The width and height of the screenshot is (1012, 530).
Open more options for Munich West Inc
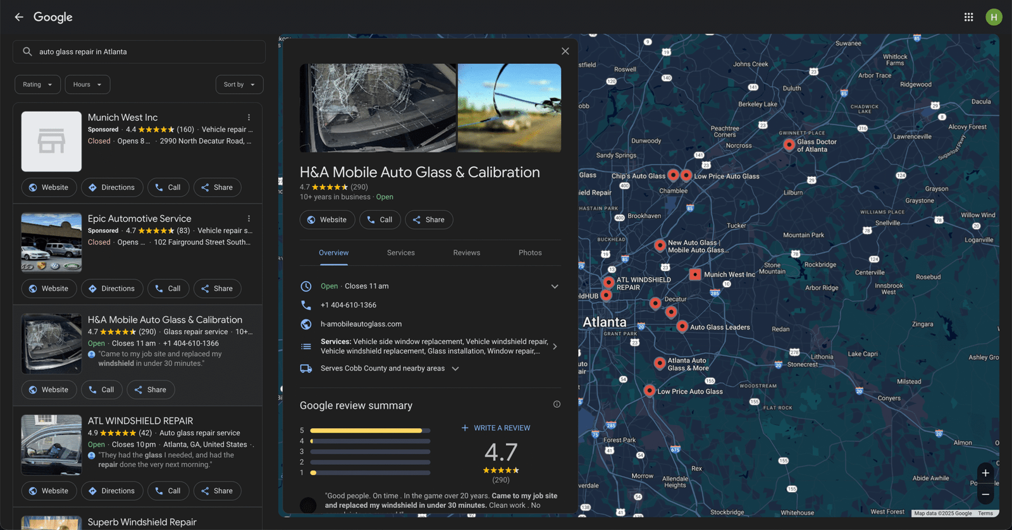pos(249,118)
